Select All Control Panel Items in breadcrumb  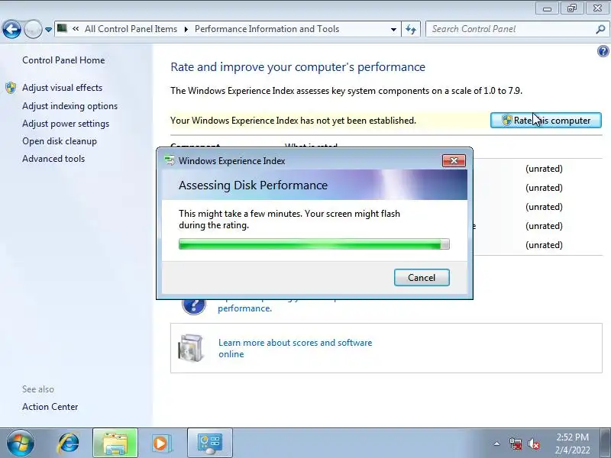pyautogui.click(x=131, y=29)
